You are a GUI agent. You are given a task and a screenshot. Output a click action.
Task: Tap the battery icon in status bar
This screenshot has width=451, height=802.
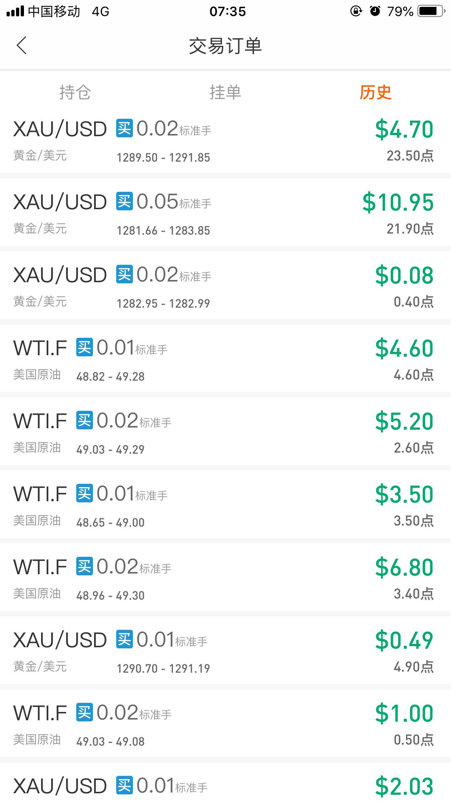coord(431,11)
